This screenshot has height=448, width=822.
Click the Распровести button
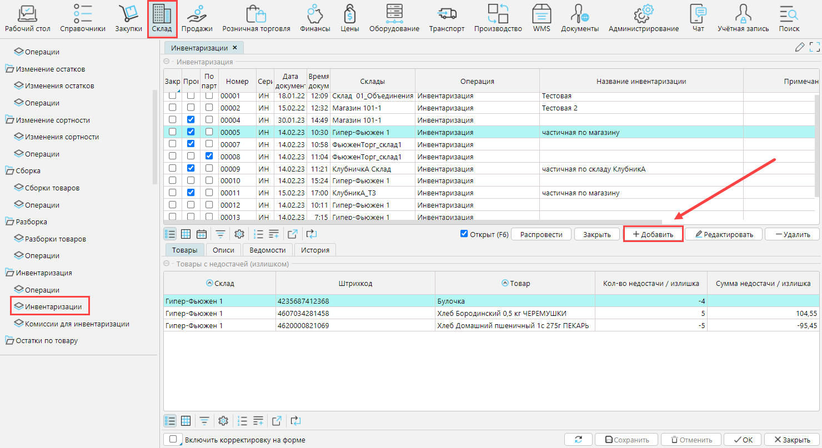point(541,234)
